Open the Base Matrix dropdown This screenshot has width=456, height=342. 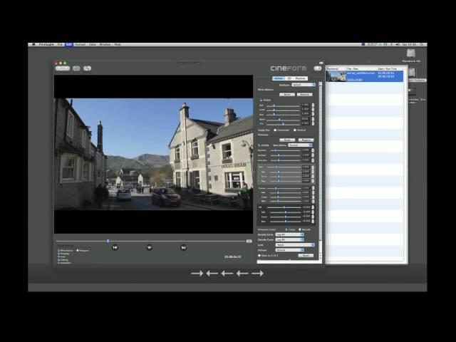[300, 145]
